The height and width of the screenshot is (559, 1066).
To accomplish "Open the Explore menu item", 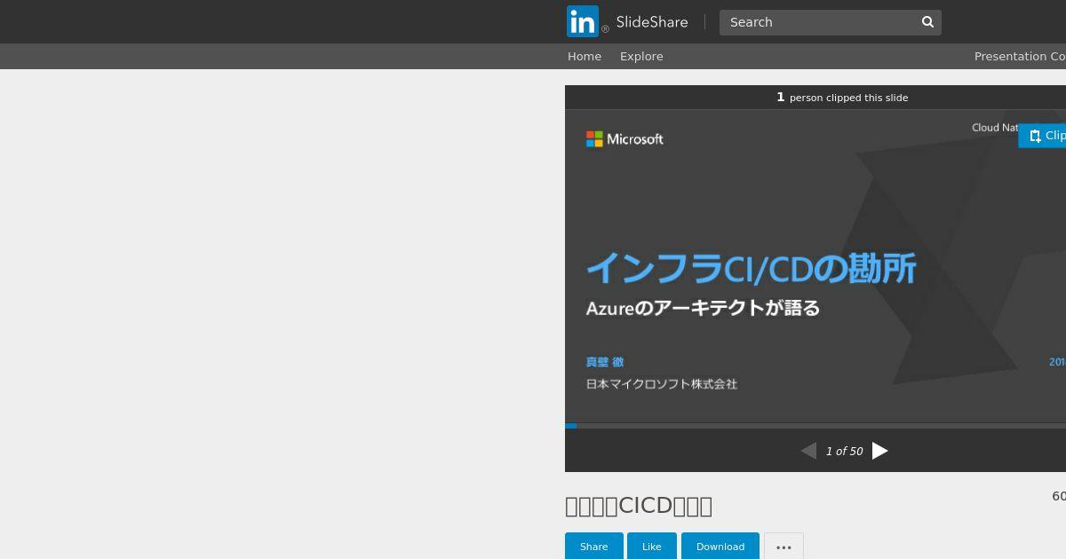I will [x=641, y=56].
